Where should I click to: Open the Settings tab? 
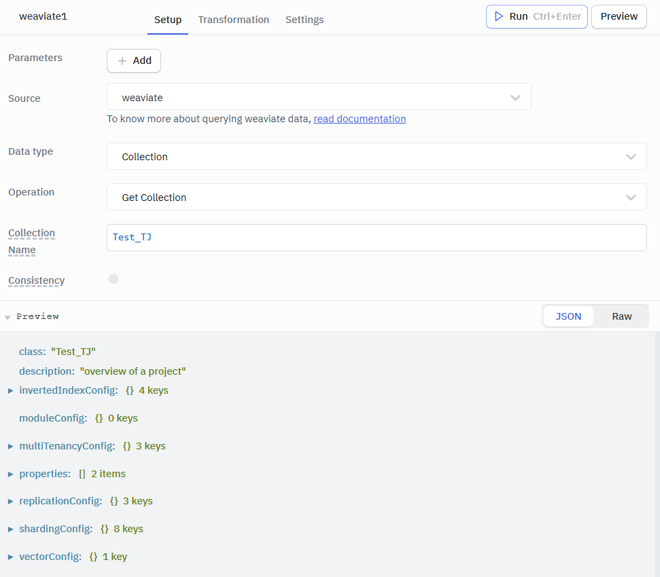tap(305, 20)
